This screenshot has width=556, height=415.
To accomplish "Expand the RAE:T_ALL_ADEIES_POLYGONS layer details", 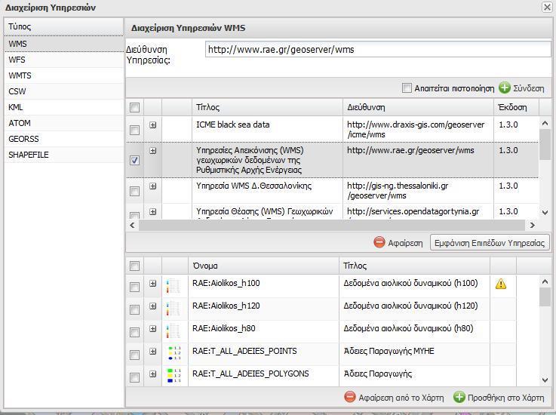I will coord(153,373).
